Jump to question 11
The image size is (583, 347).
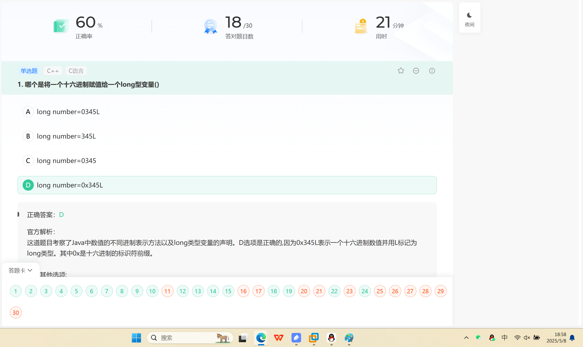click(x=167, y=291)
